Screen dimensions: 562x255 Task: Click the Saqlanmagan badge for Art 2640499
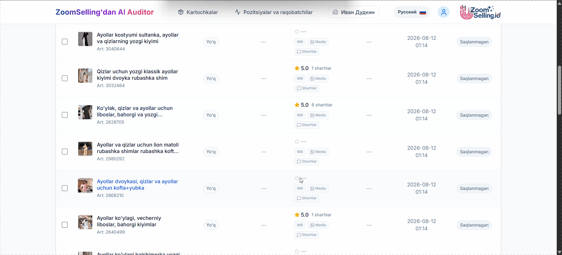pos(474,225)
